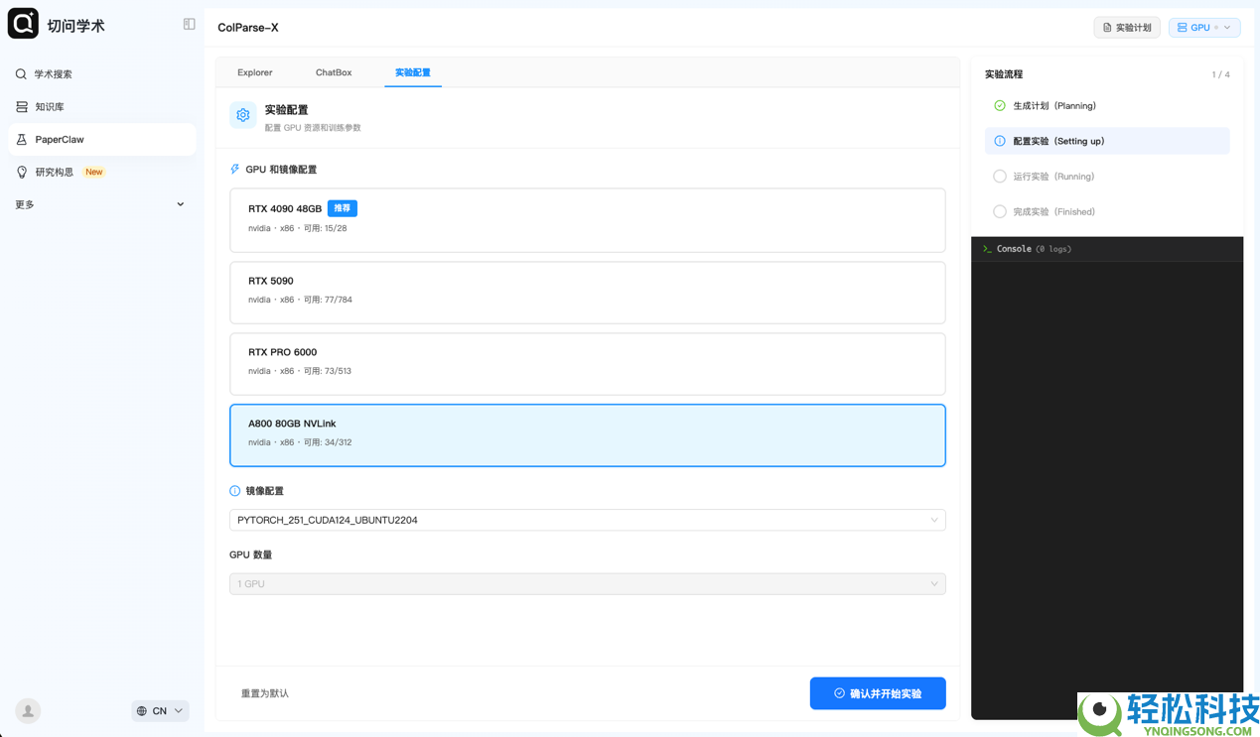
Task: Click 确认并开始实验
Action: click(x=878, y=693)
